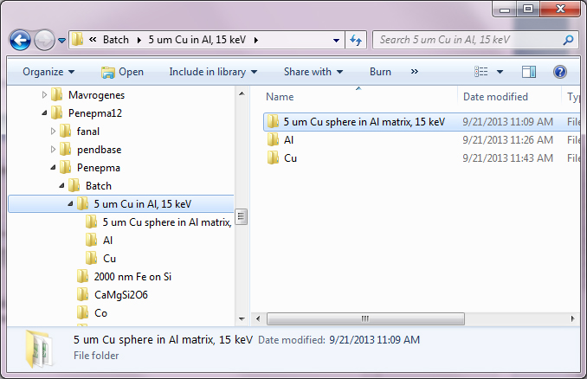This screenshot has height=379, width=587.
Task: Click the Al folder icon in file list
Action: tap(272, 140)
